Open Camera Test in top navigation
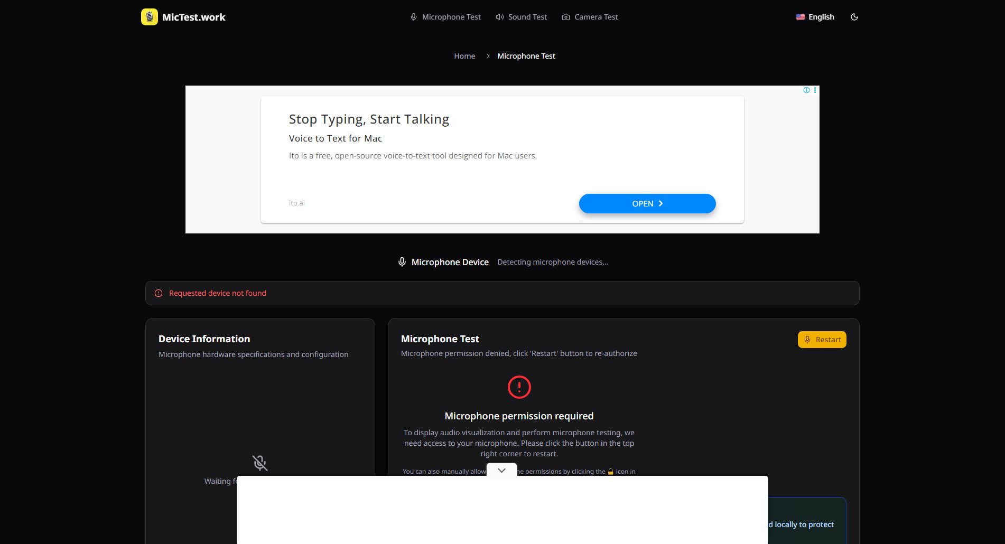The height and width of the screenshot is (544, 1005). (590, 17)
